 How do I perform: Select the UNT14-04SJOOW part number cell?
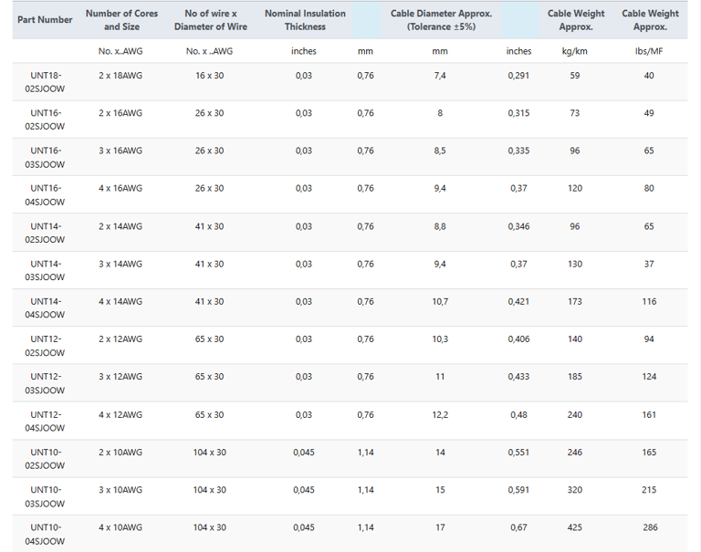pyautogui.click(x=45, y=308)
